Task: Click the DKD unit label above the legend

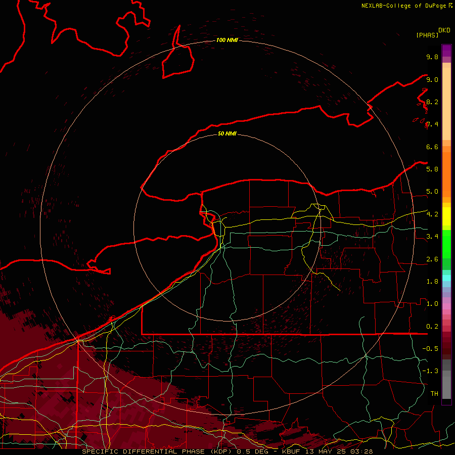Action: tap(444, 30)
